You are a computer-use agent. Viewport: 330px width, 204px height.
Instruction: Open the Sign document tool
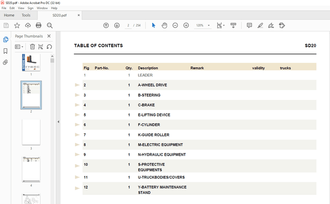[x=271, y=25]
